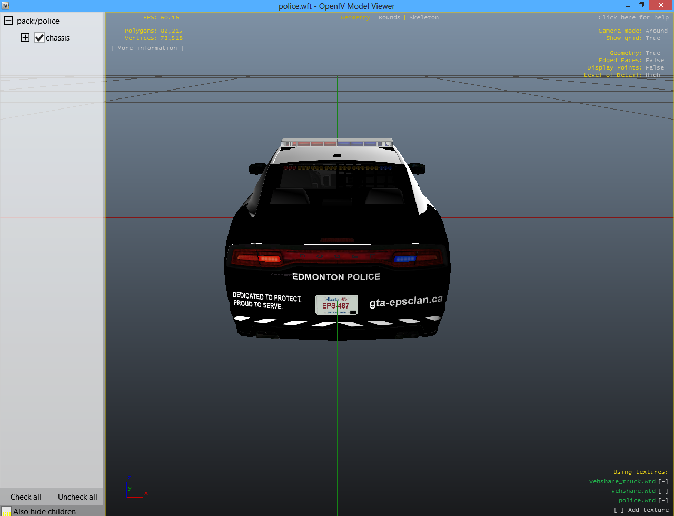This screenshot has width=674, height=516.
Task: Switch to the Skeleton view tab
Action: 423,18
